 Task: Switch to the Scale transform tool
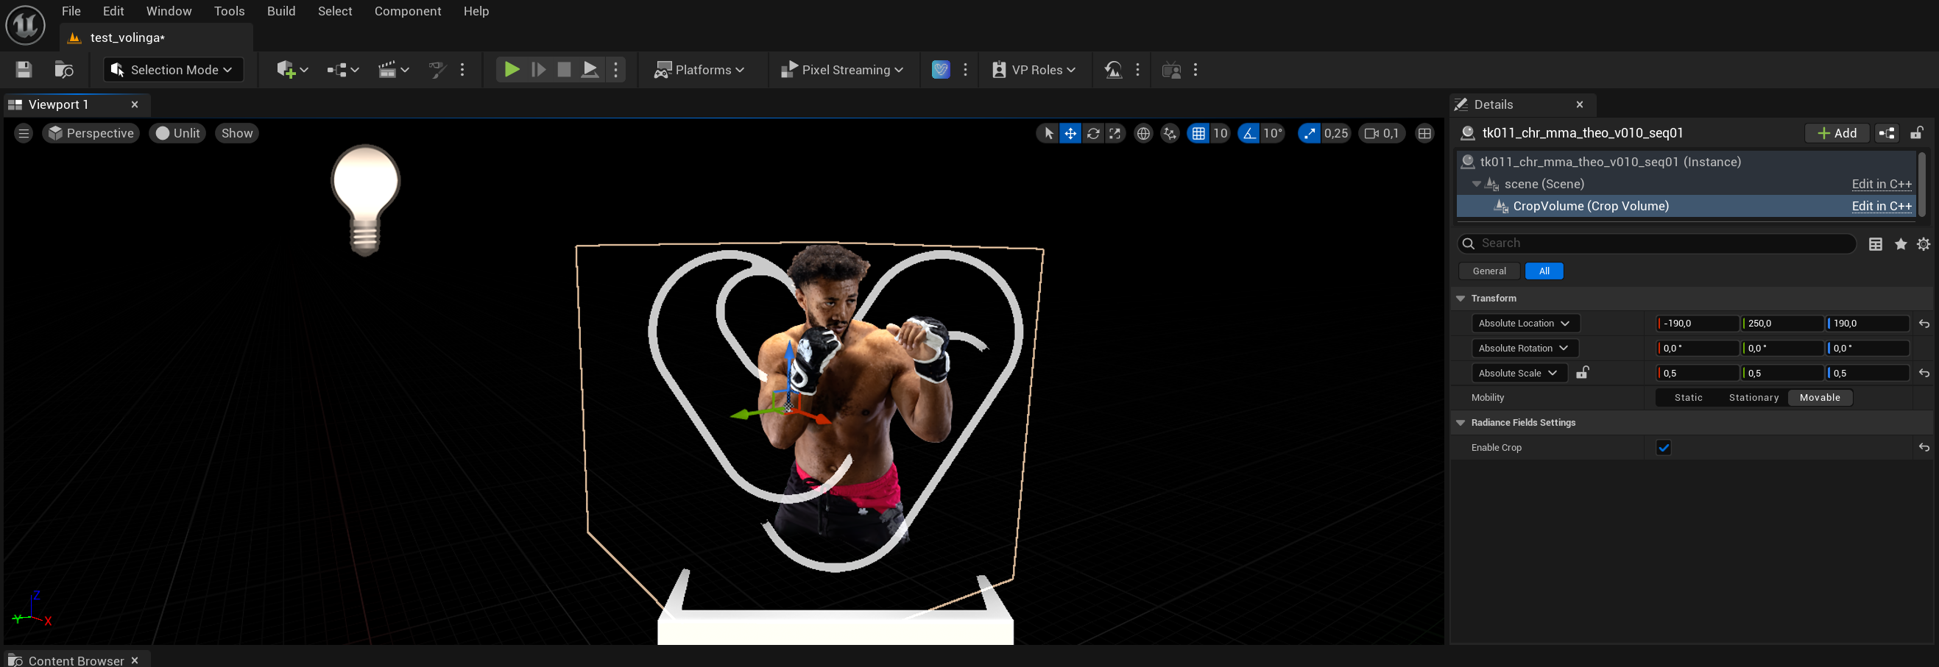tap(1115, 133)
